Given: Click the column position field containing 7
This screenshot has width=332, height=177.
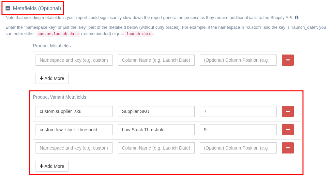Looking at the screenshot, I should tap(238, 111).
